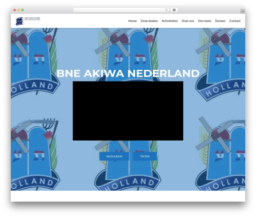Open the Doneer page
The image size is (256, 217).
click(x=220, y=21)
